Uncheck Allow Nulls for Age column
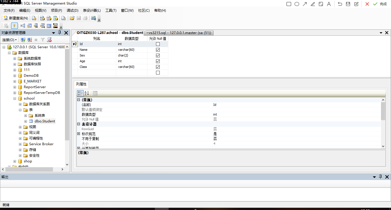Viewport: 391px width, 210px height. click(x=158, y=61)
